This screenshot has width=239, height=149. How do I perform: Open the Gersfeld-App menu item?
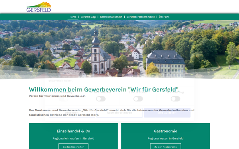pos(88,17)
